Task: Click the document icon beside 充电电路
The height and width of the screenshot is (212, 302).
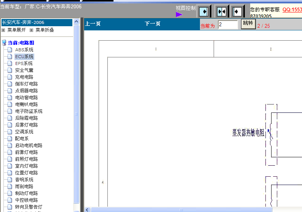Action: (x=10, y=77)
